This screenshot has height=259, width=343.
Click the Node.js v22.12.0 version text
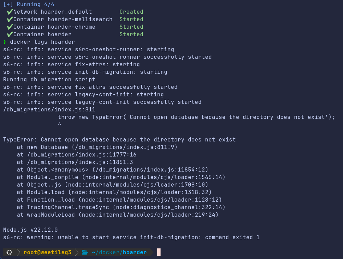[x=30, y=230]
